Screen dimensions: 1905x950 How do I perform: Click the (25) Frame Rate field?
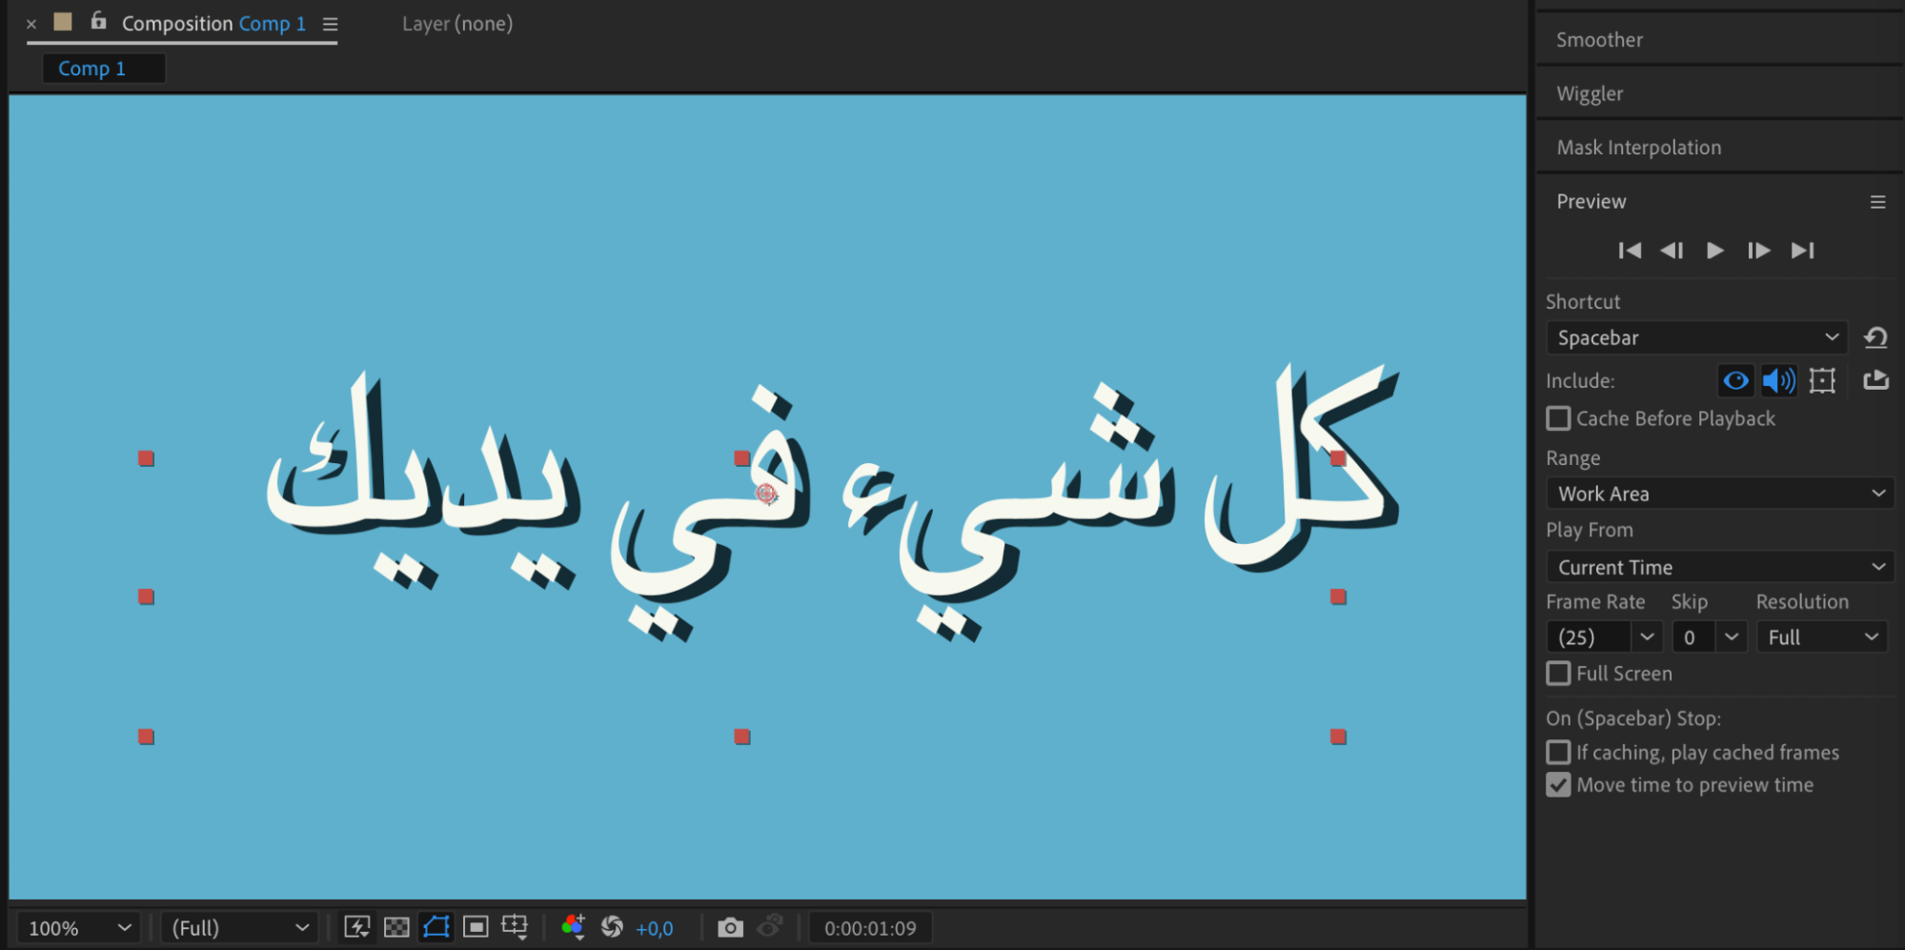coord(1588,637)
